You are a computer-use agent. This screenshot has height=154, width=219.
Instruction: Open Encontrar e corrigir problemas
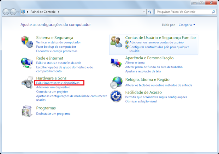tap(57, 51)
